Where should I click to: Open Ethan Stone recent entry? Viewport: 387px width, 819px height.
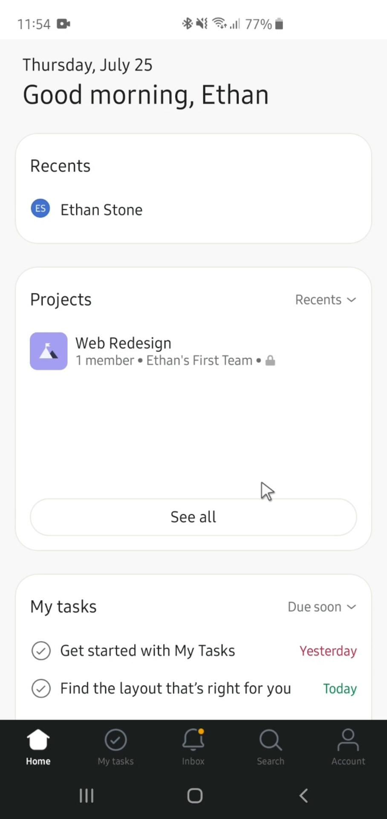pos(101,210)
